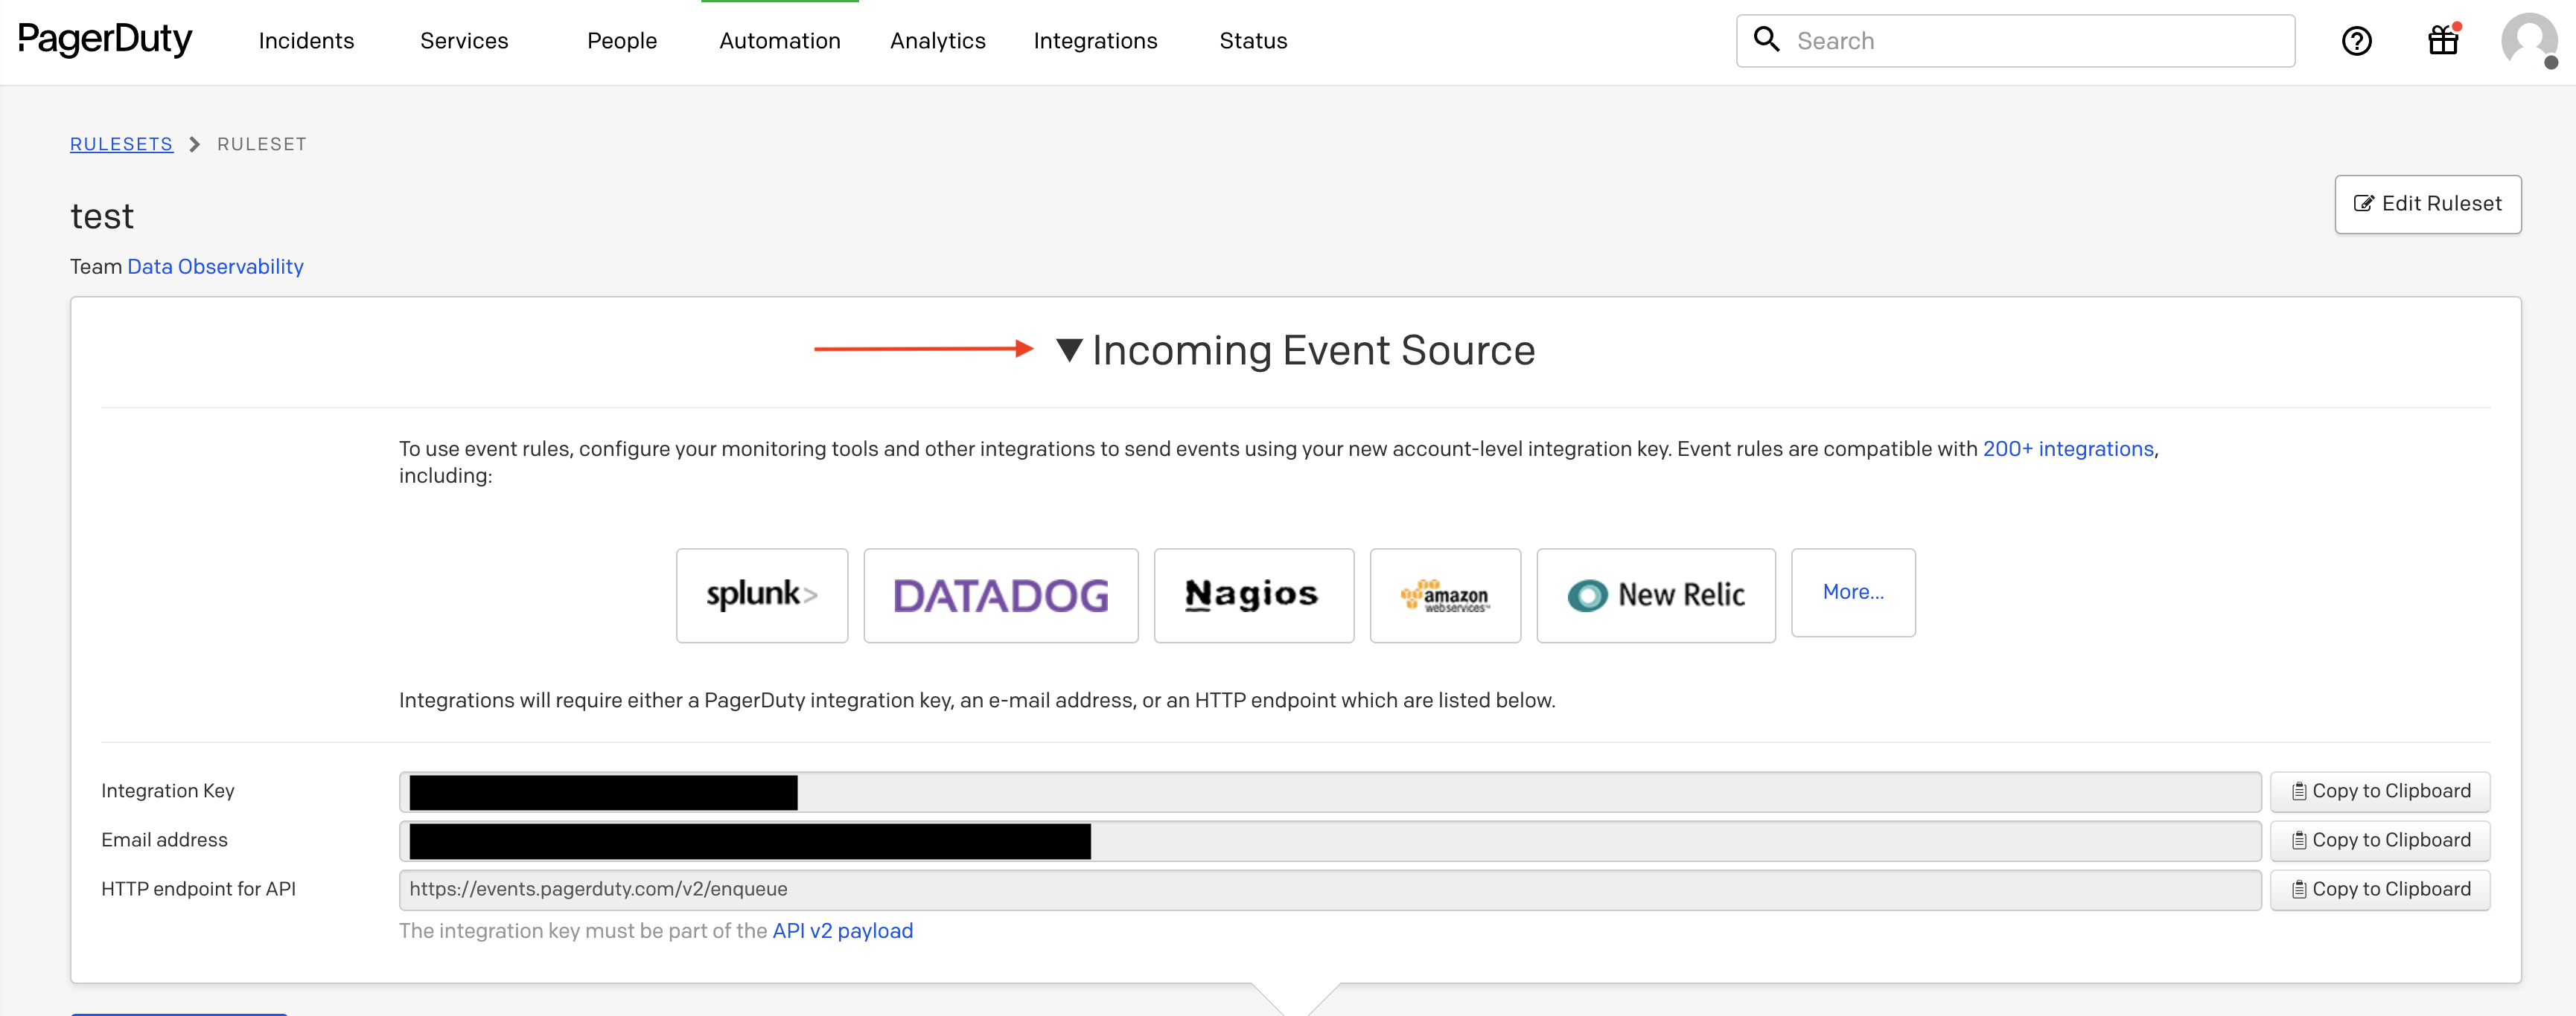Click the Edit Ruleset button
This screenshot has width=2576, height=1016.
(2428, 204)
